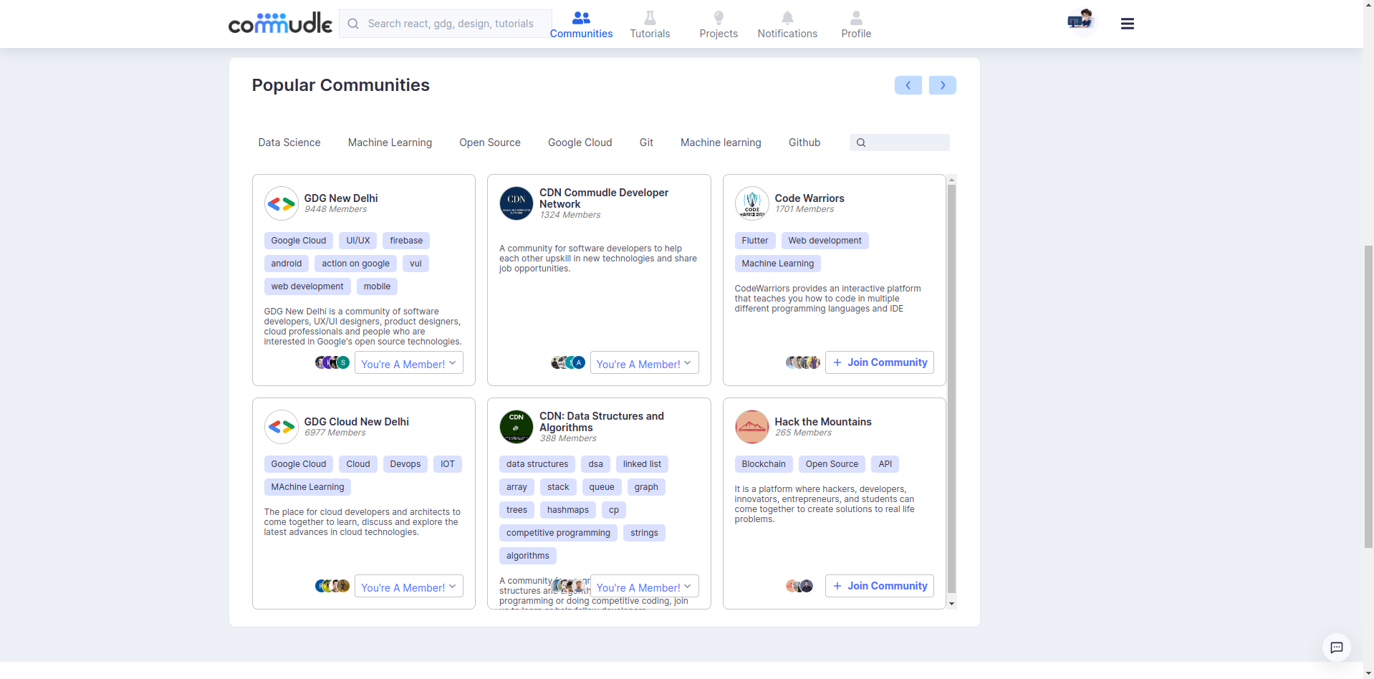Click the Blockchain tag in Hack the Mountains
The width and height of the screenshot is (1374, 679).
(764, 464)
